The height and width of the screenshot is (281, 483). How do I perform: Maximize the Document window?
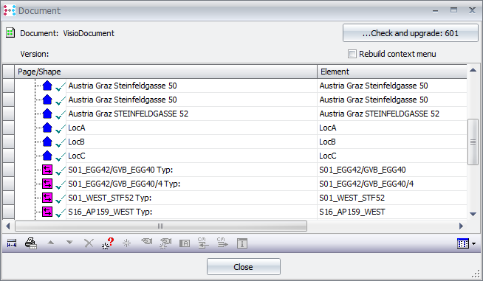click(x=453, y=10)
